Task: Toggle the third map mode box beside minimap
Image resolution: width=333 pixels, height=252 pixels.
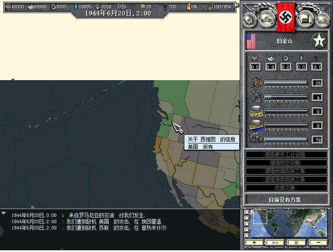Action: coord(246,224)
